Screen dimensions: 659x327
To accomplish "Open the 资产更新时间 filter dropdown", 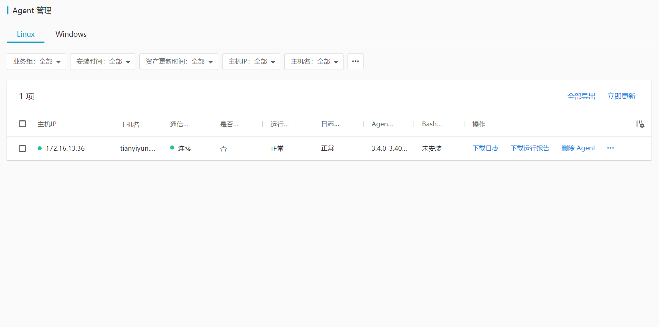I will pyautogui.click(x=179, y=62).
